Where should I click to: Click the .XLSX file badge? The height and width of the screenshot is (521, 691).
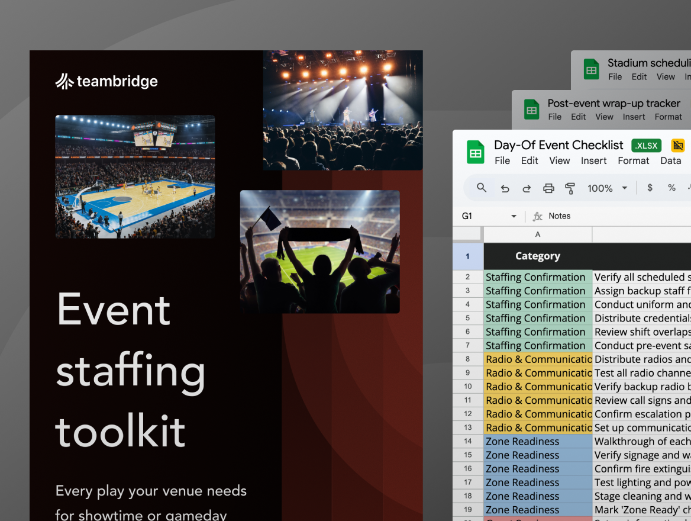pos(647,146)
